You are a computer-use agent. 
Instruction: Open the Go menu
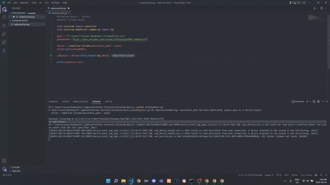(x=41, y=3)
